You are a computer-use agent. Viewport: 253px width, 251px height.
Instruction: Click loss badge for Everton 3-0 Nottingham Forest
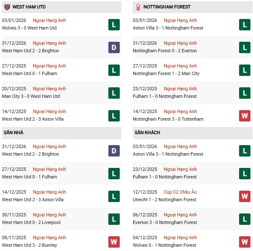click(x=245, y=219)
